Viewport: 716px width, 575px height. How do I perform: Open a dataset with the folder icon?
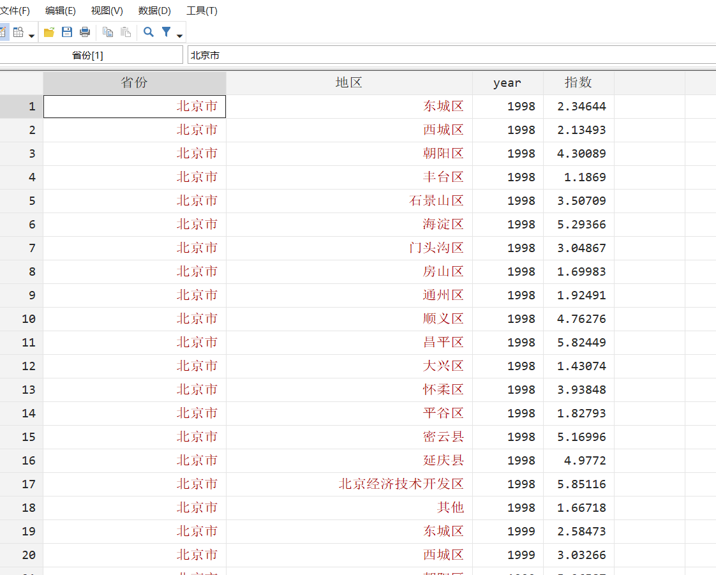[49, 32]
